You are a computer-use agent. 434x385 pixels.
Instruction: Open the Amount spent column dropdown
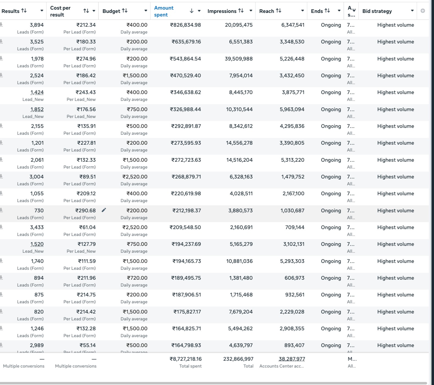point(199,11)
